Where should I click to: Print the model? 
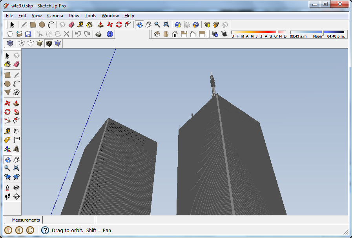pos(98,34)
